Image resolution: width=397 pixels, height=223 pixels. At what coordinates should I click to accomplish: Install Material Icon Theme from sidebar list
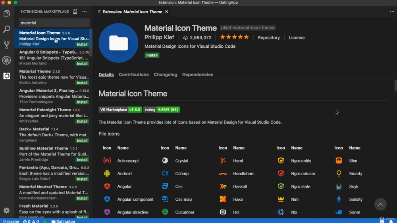[x=82, y=45]
